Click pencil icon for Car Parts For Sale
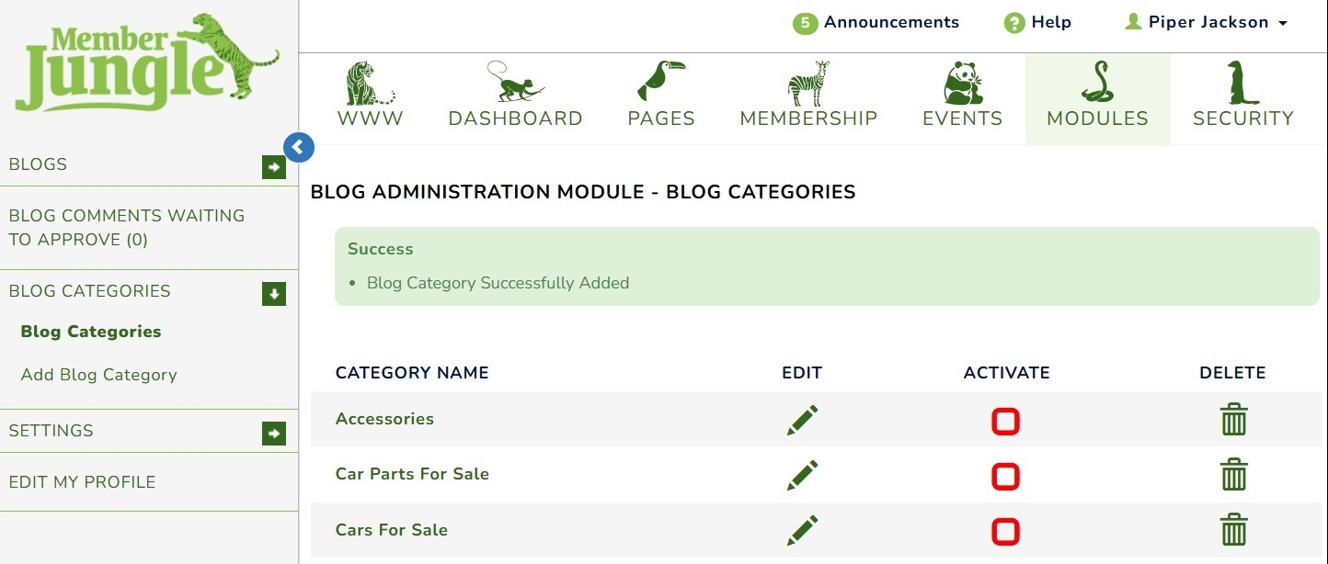Image resolution: width=1328 pixels, height=564 pixels. (802, 476)
